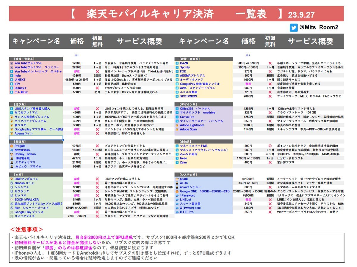
Task: Select the 1280円 price cell
Action: click(x=77, y=63)
